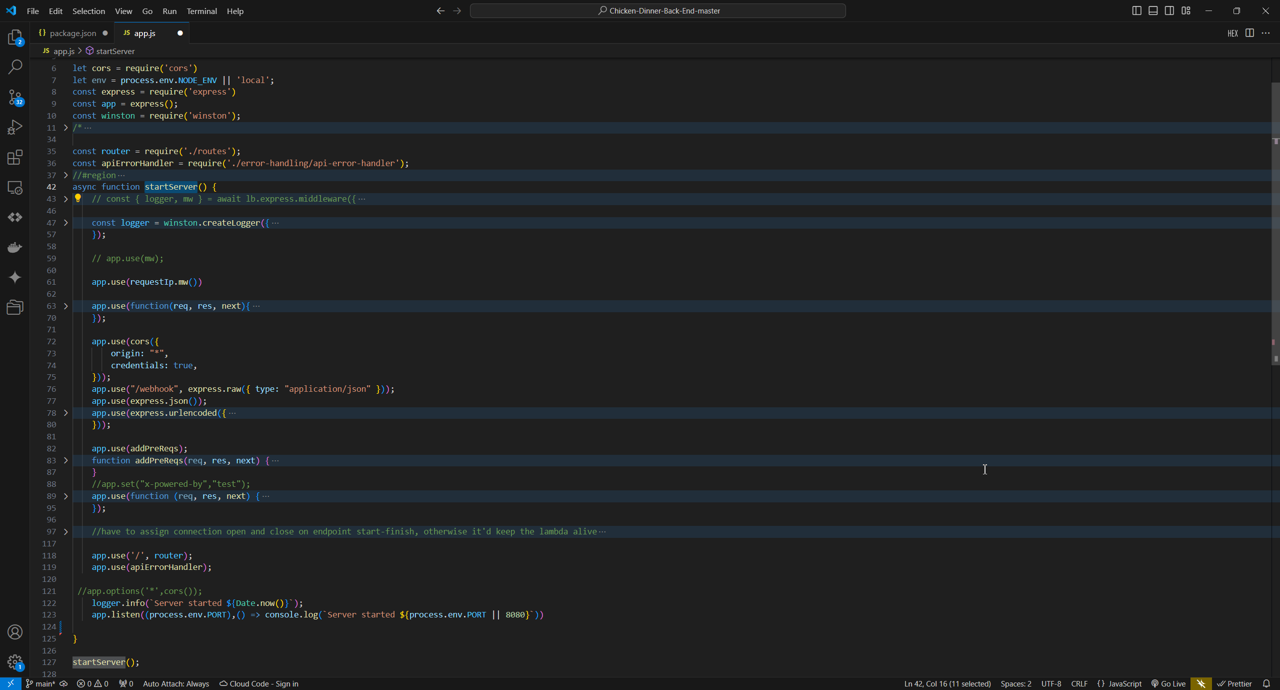
Task: Click the Split Editor Right icon
Action: [x=1249, y=33]
